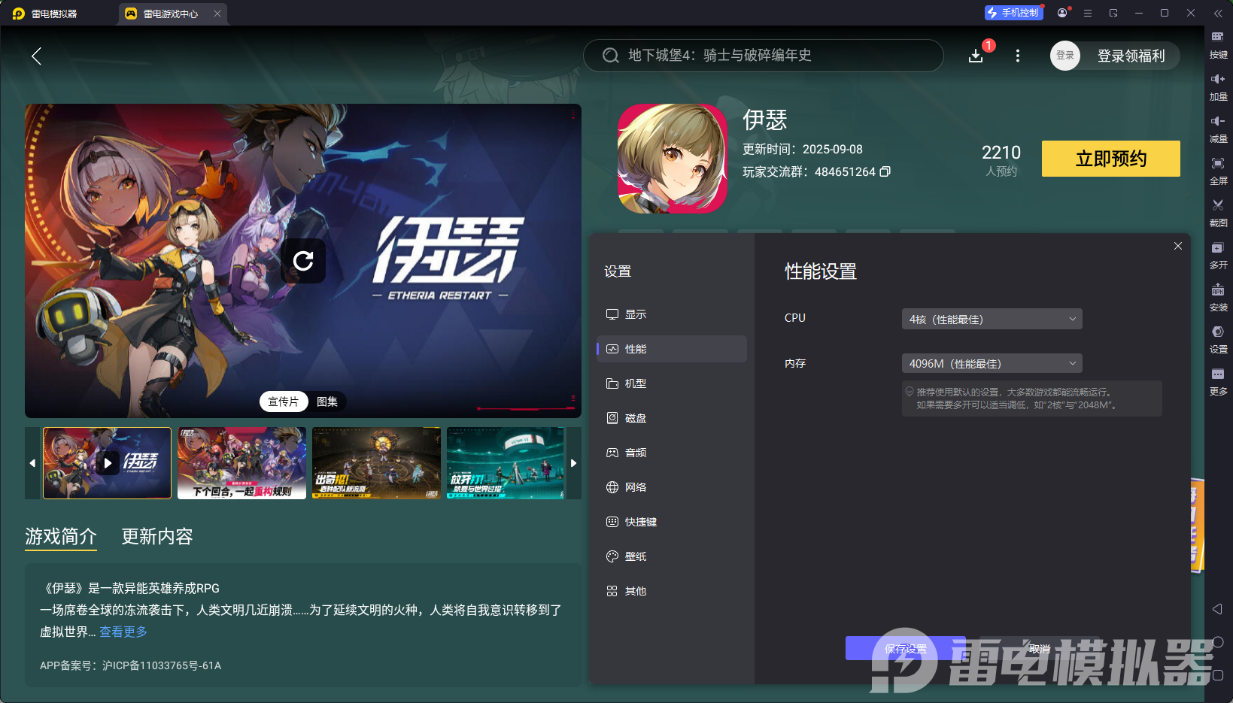Viewport: 1233px width, 703px height.
Task: Select the 伊瑟 trailer video thumbnail
Action: (x=108, y=463)
